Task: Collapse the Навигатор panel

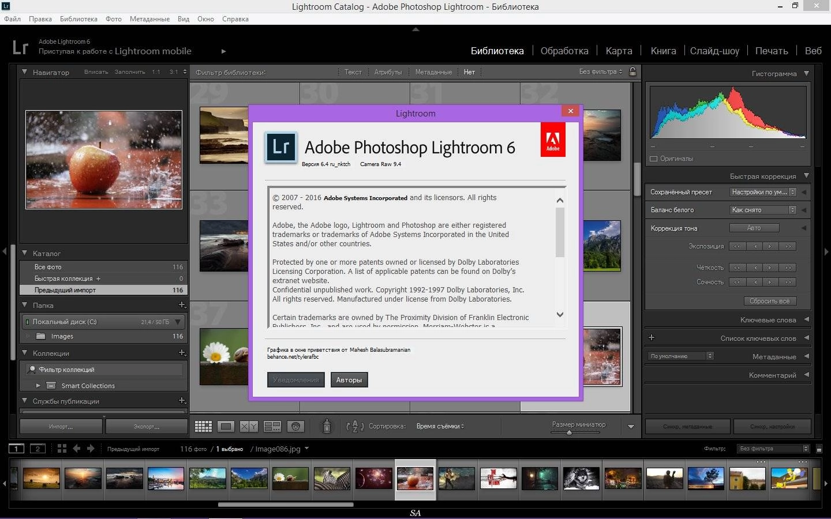Action: pos(25,72)
